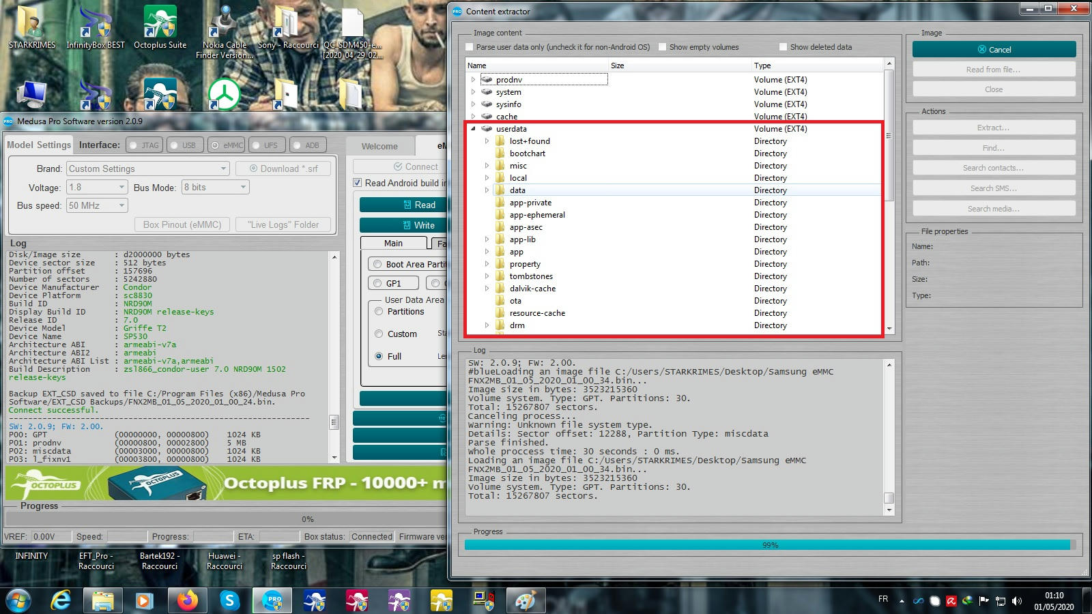Select the Full user data area option
The width and height of the screenshot is (1092, 614).
[379, 356]
